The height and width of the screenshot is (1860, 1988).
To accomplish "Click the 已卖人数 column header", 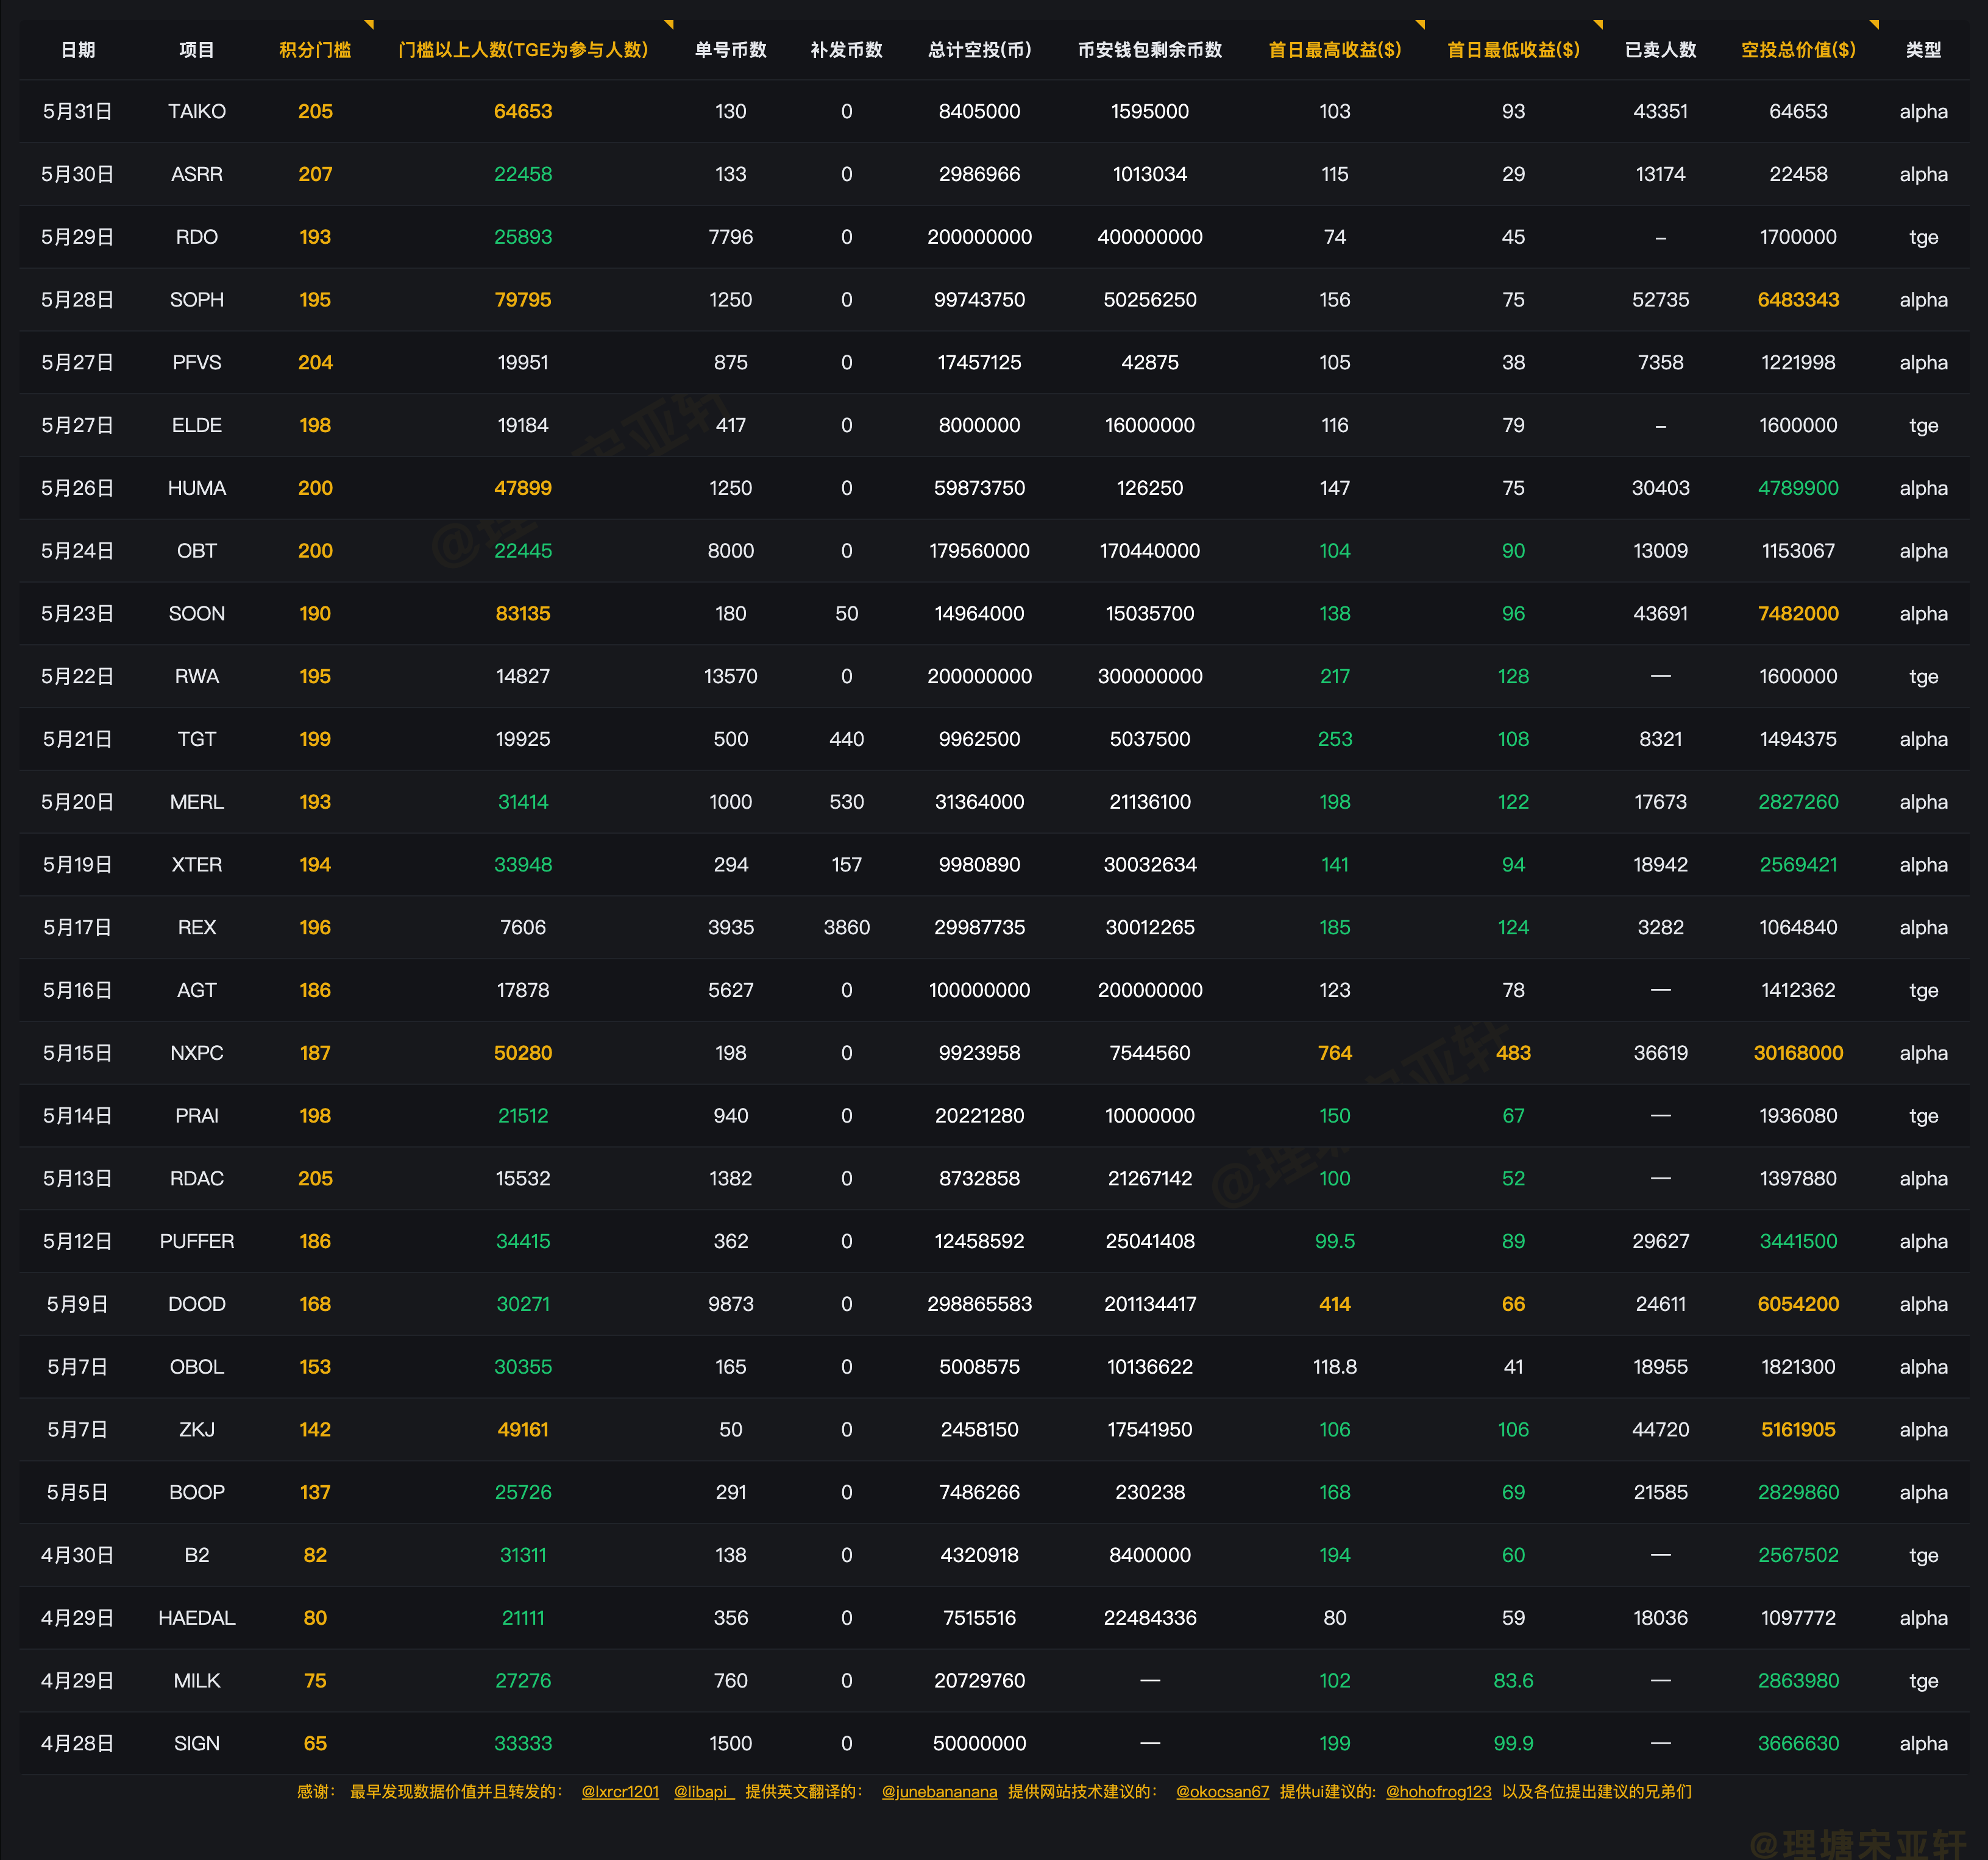I will click(1660, 50).
